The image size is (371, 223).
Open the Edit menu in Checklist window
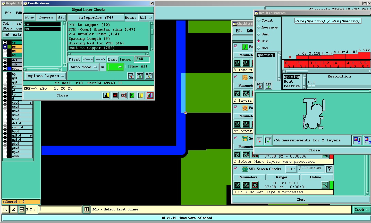pyautogui.click(x=250, y=31)
